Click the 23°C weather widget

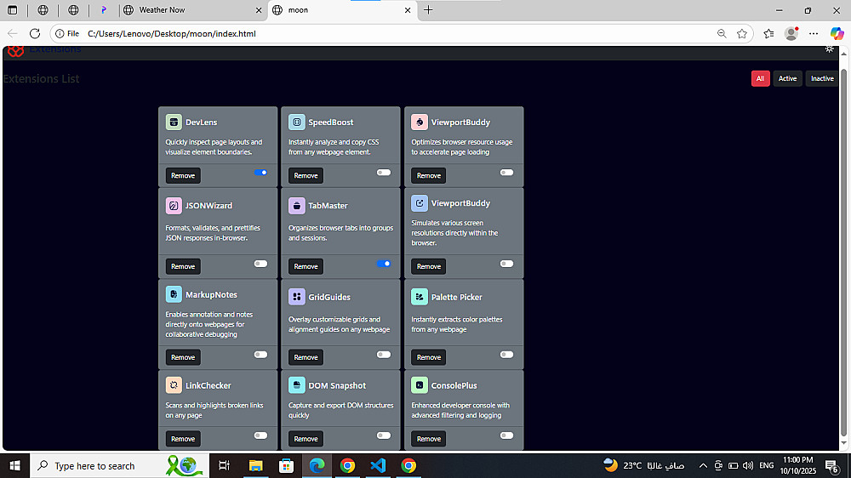(x=644, y=465)
